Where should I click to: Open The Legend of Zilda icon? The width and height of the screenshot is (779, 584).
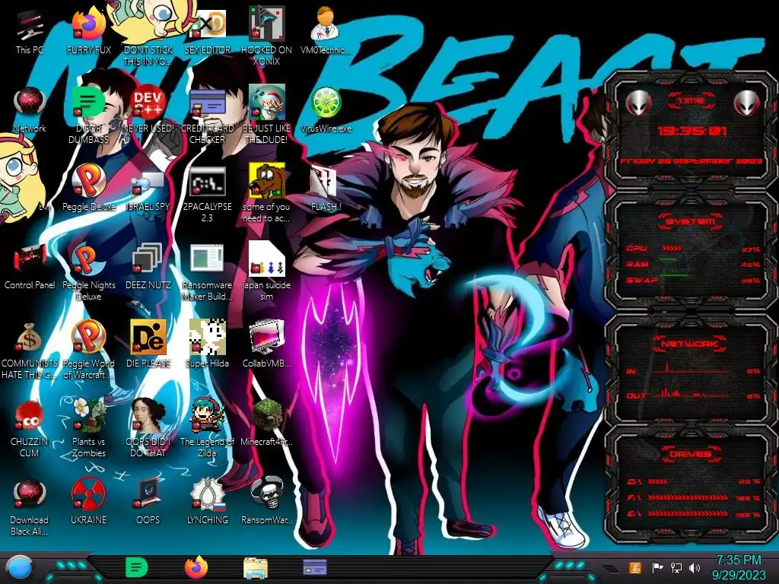point(207,415)
